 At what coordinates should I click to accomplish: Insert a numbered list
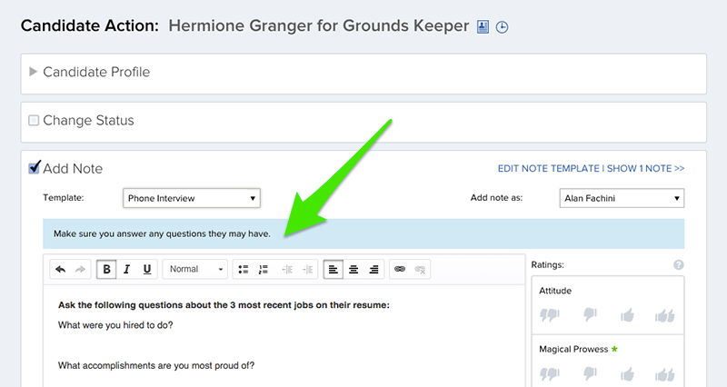pyautogui.click(x=264, y=269)
